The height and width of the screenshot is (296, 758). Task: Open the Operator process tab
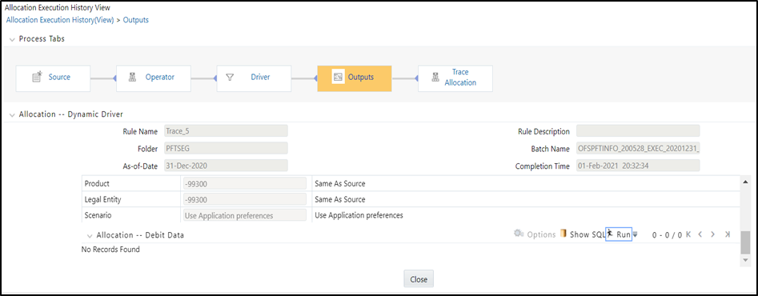pos(154,78)
